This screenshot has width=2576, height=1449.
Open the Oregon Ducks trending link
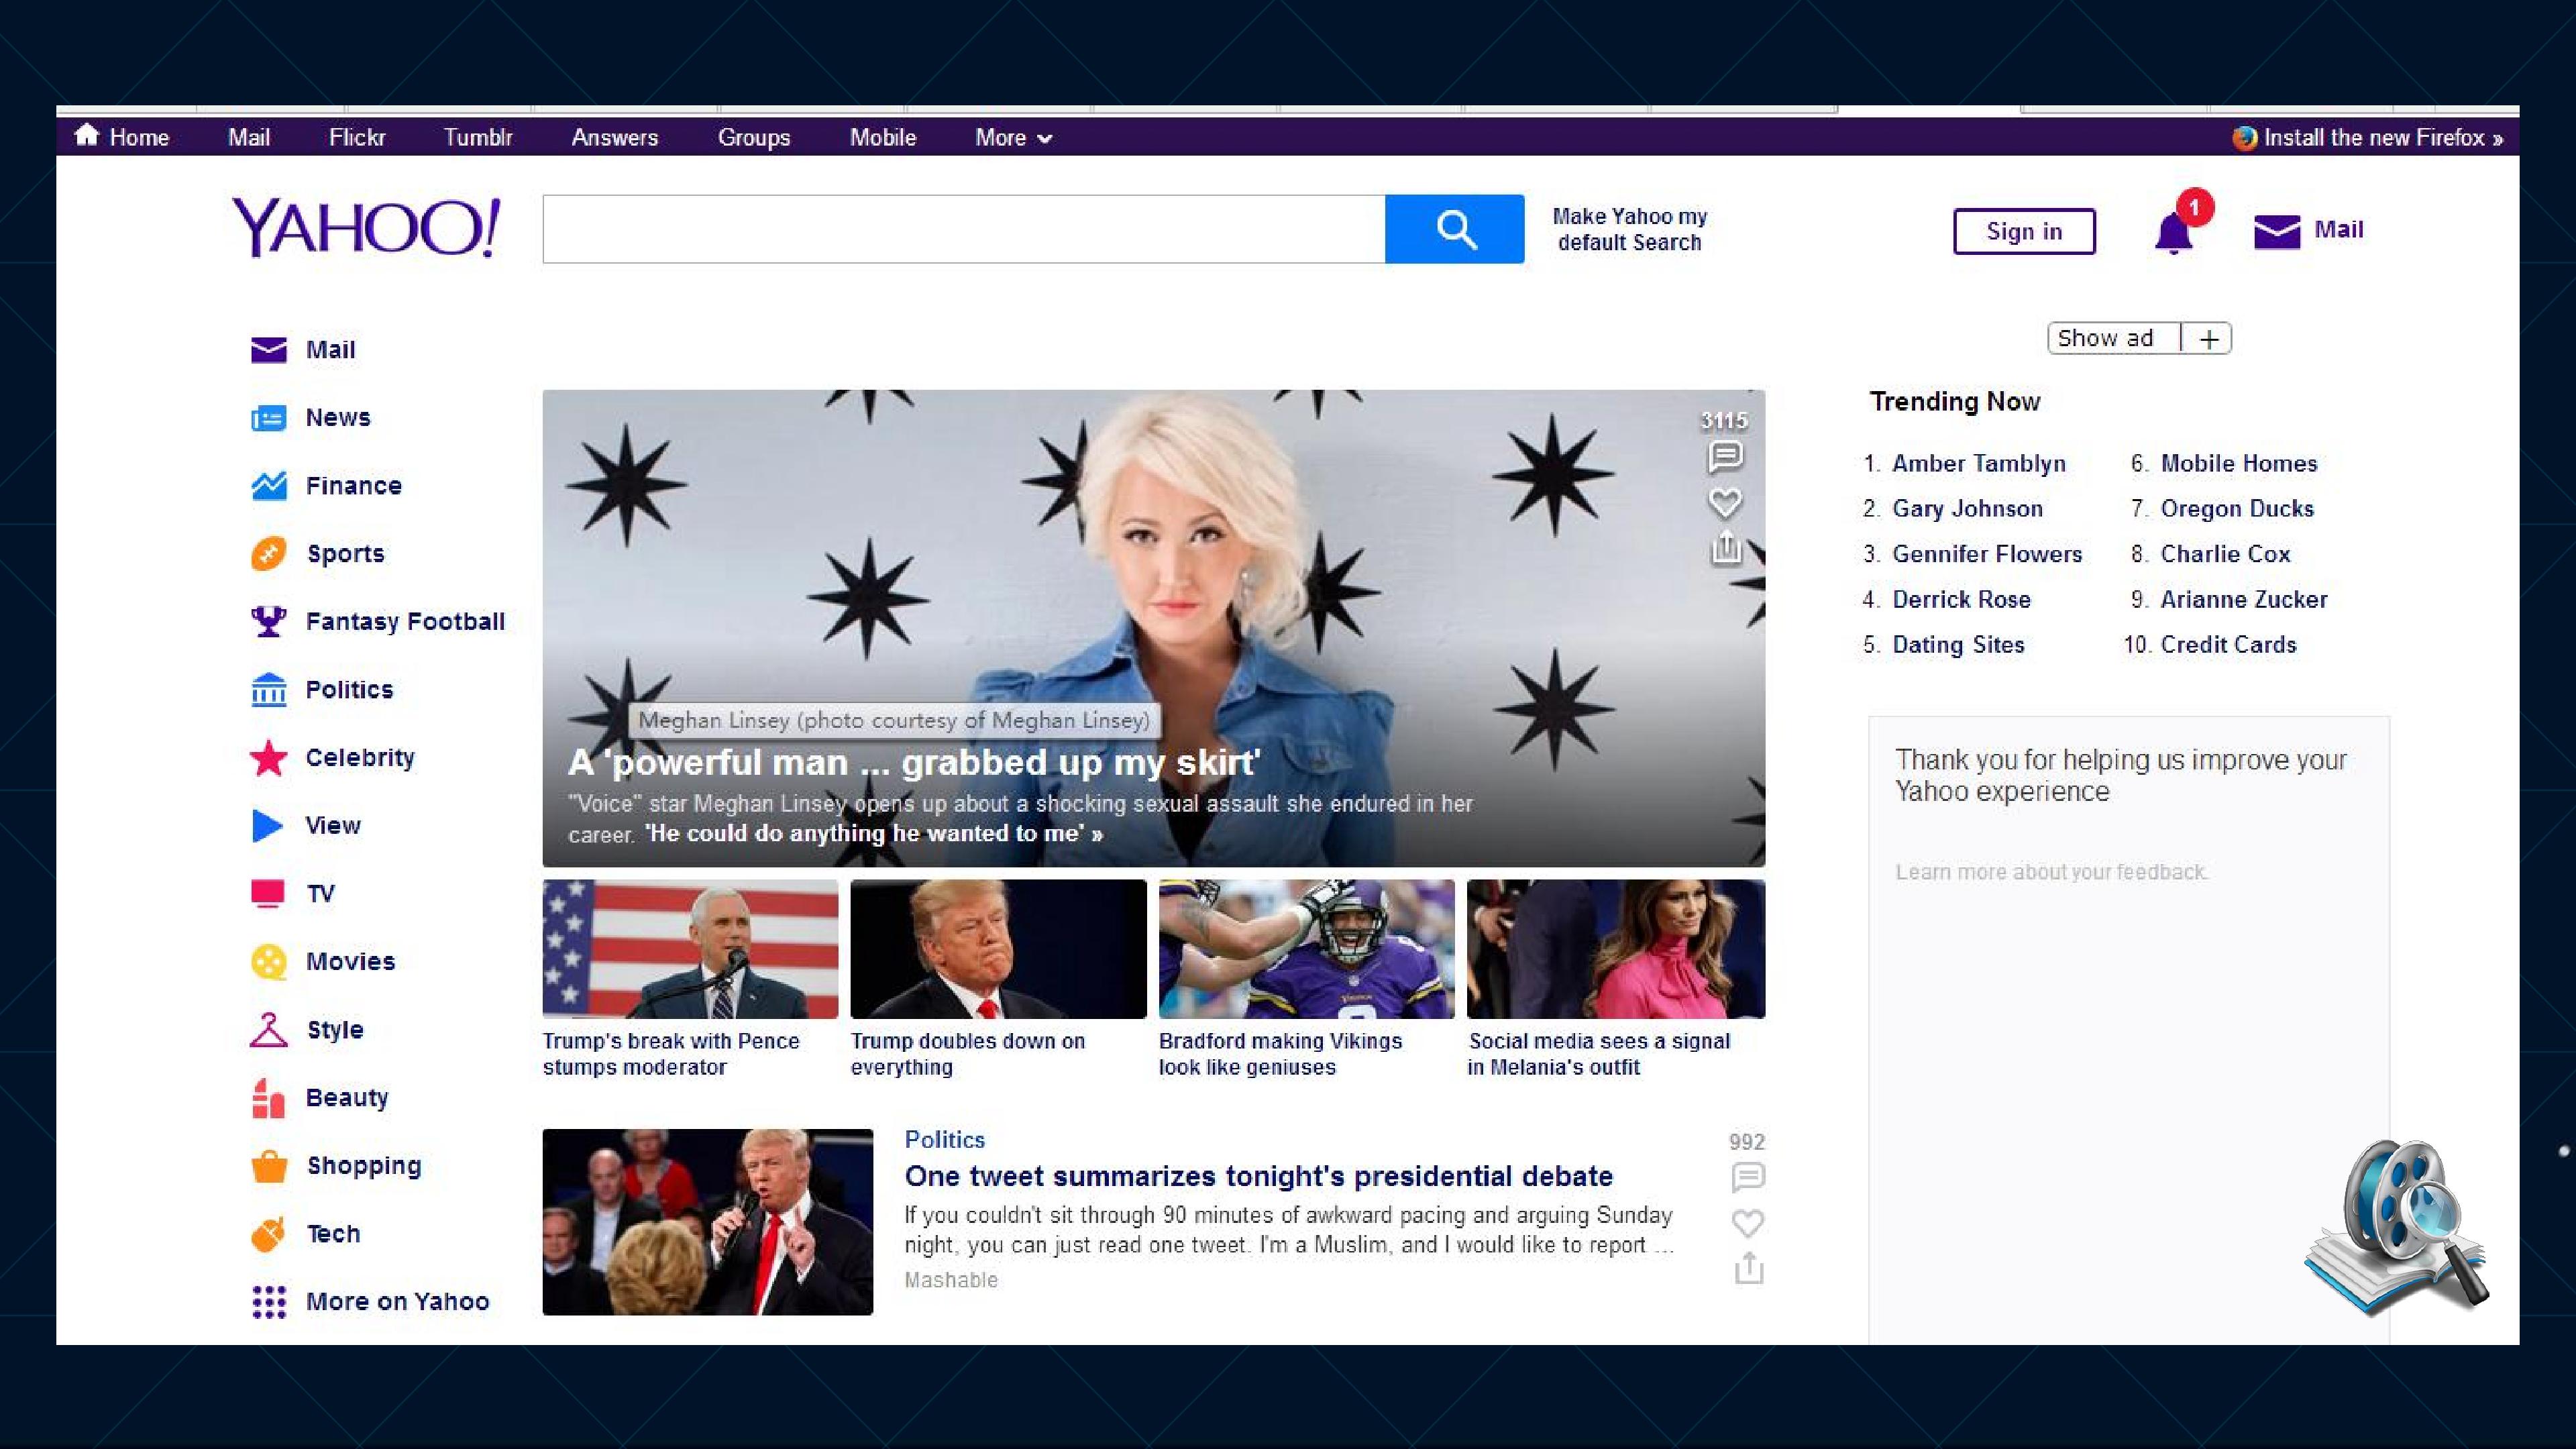point(2237,508)
